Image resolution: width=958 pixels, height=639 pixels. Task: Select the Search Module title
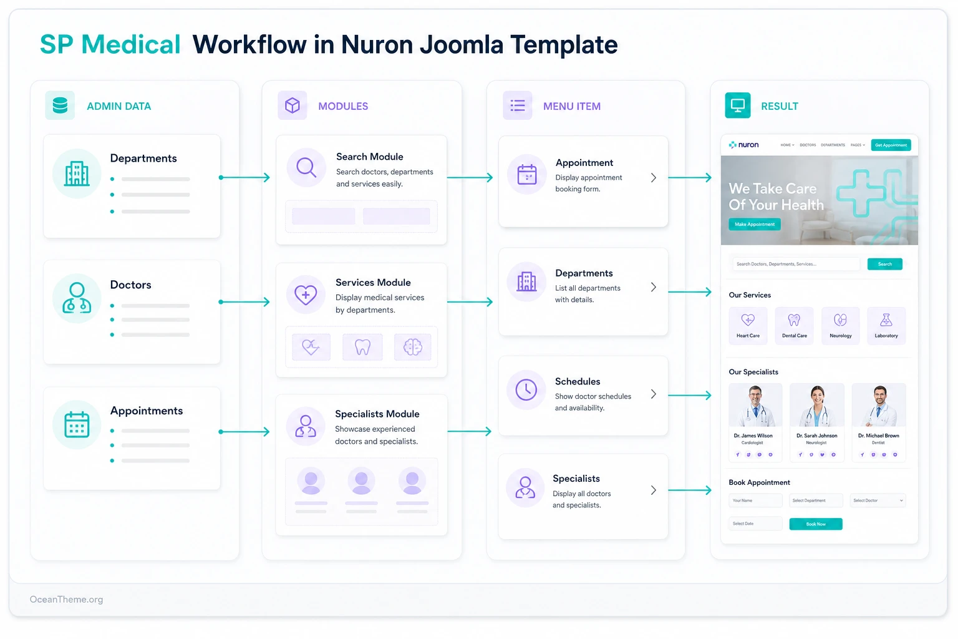[369, 157]
